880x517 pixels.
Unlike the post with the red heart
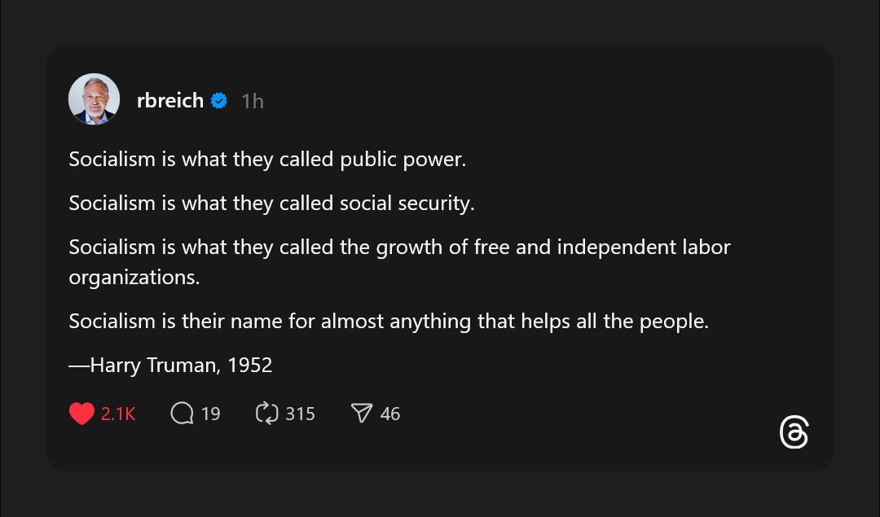click(x=81, y=414)
